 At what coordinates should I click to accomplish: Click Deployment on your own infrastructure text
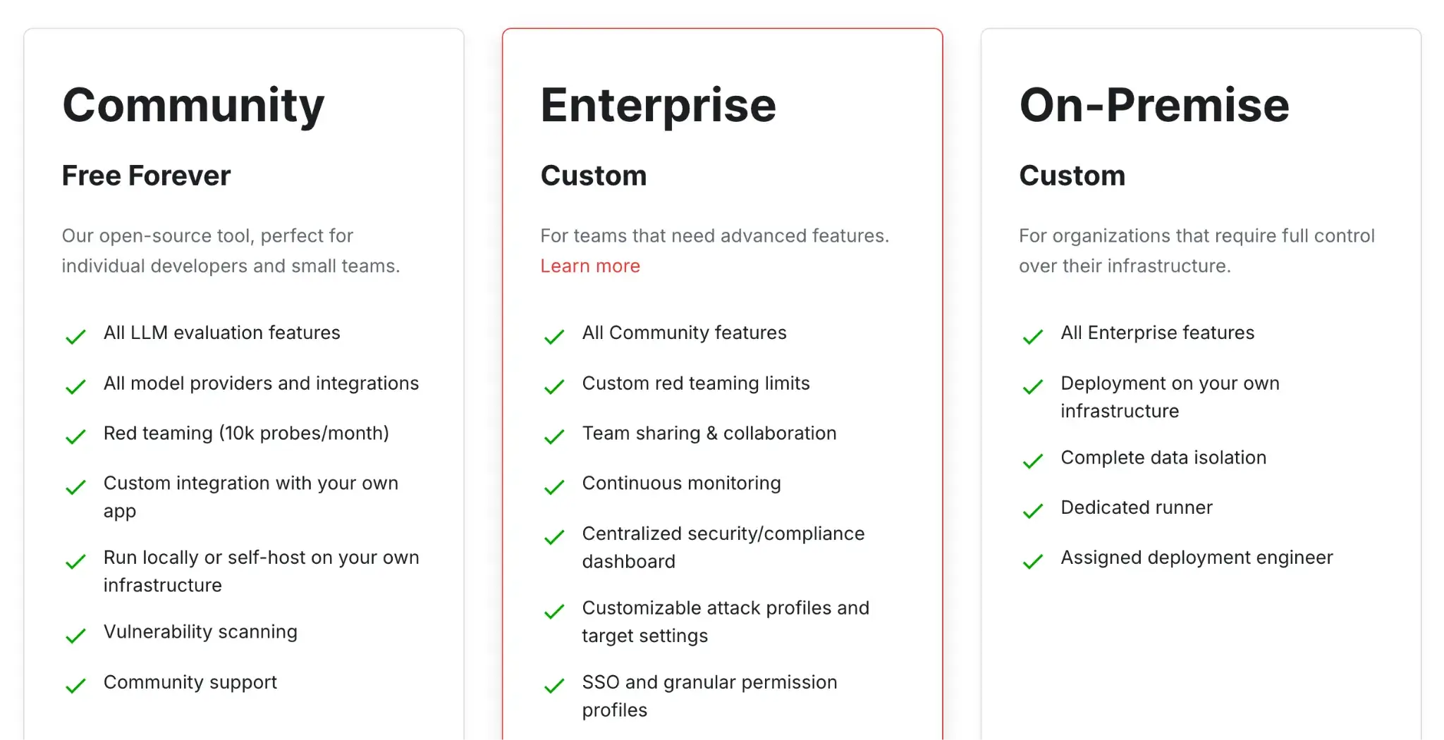tap(1170, 397)
